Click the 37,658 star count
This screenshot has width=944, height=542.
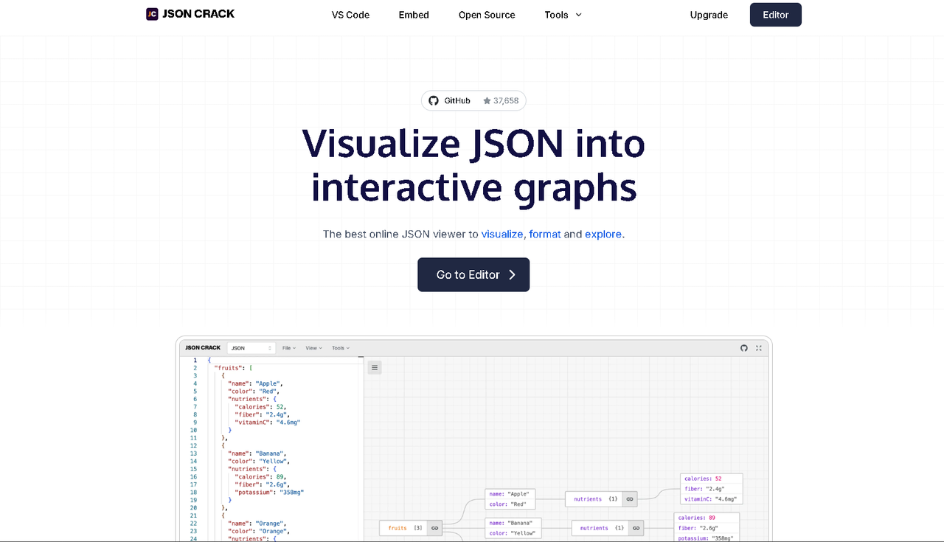coord(506,100)
